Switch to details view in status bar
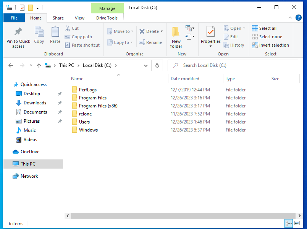 (x=289, y=223)
